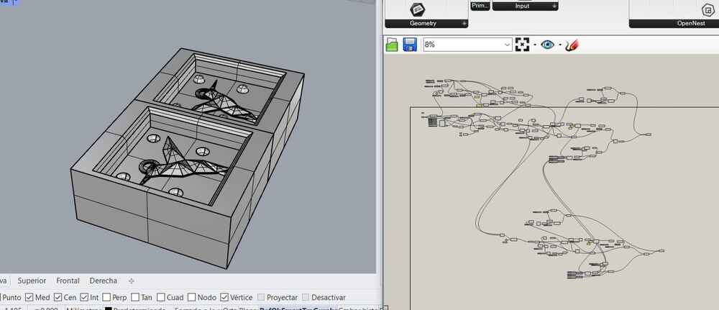Save the Grasshopper document with the floppy icon
Viewport: 719px width, 310px height.
[x=410, y=45]
